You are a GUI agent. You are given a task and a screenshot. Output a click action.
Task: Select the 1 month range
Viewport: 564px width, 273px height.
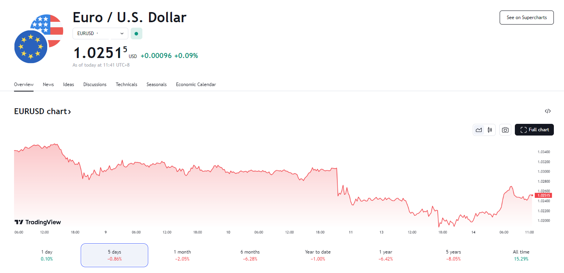click(x=182, y=255)
